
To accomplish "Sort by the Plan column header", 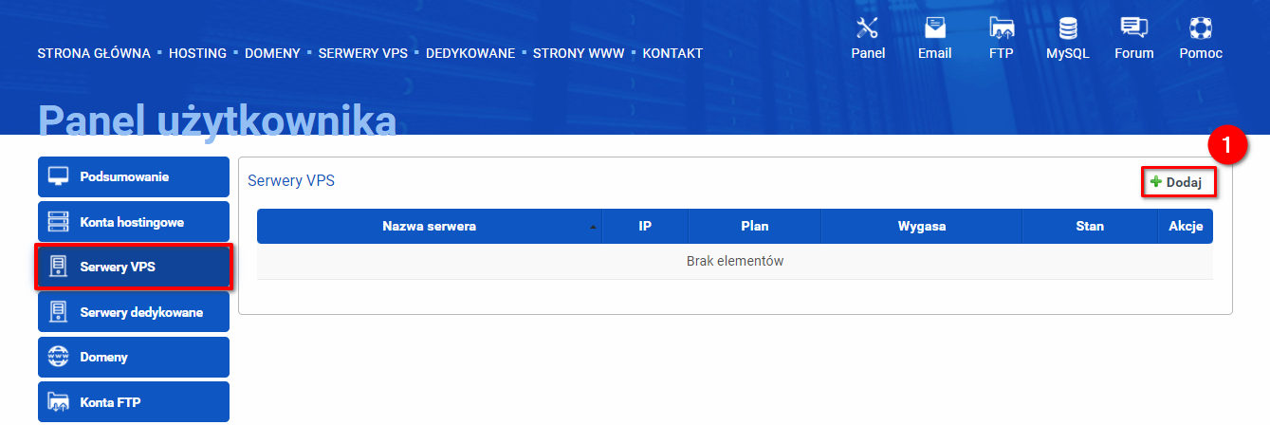I will 755,226.
